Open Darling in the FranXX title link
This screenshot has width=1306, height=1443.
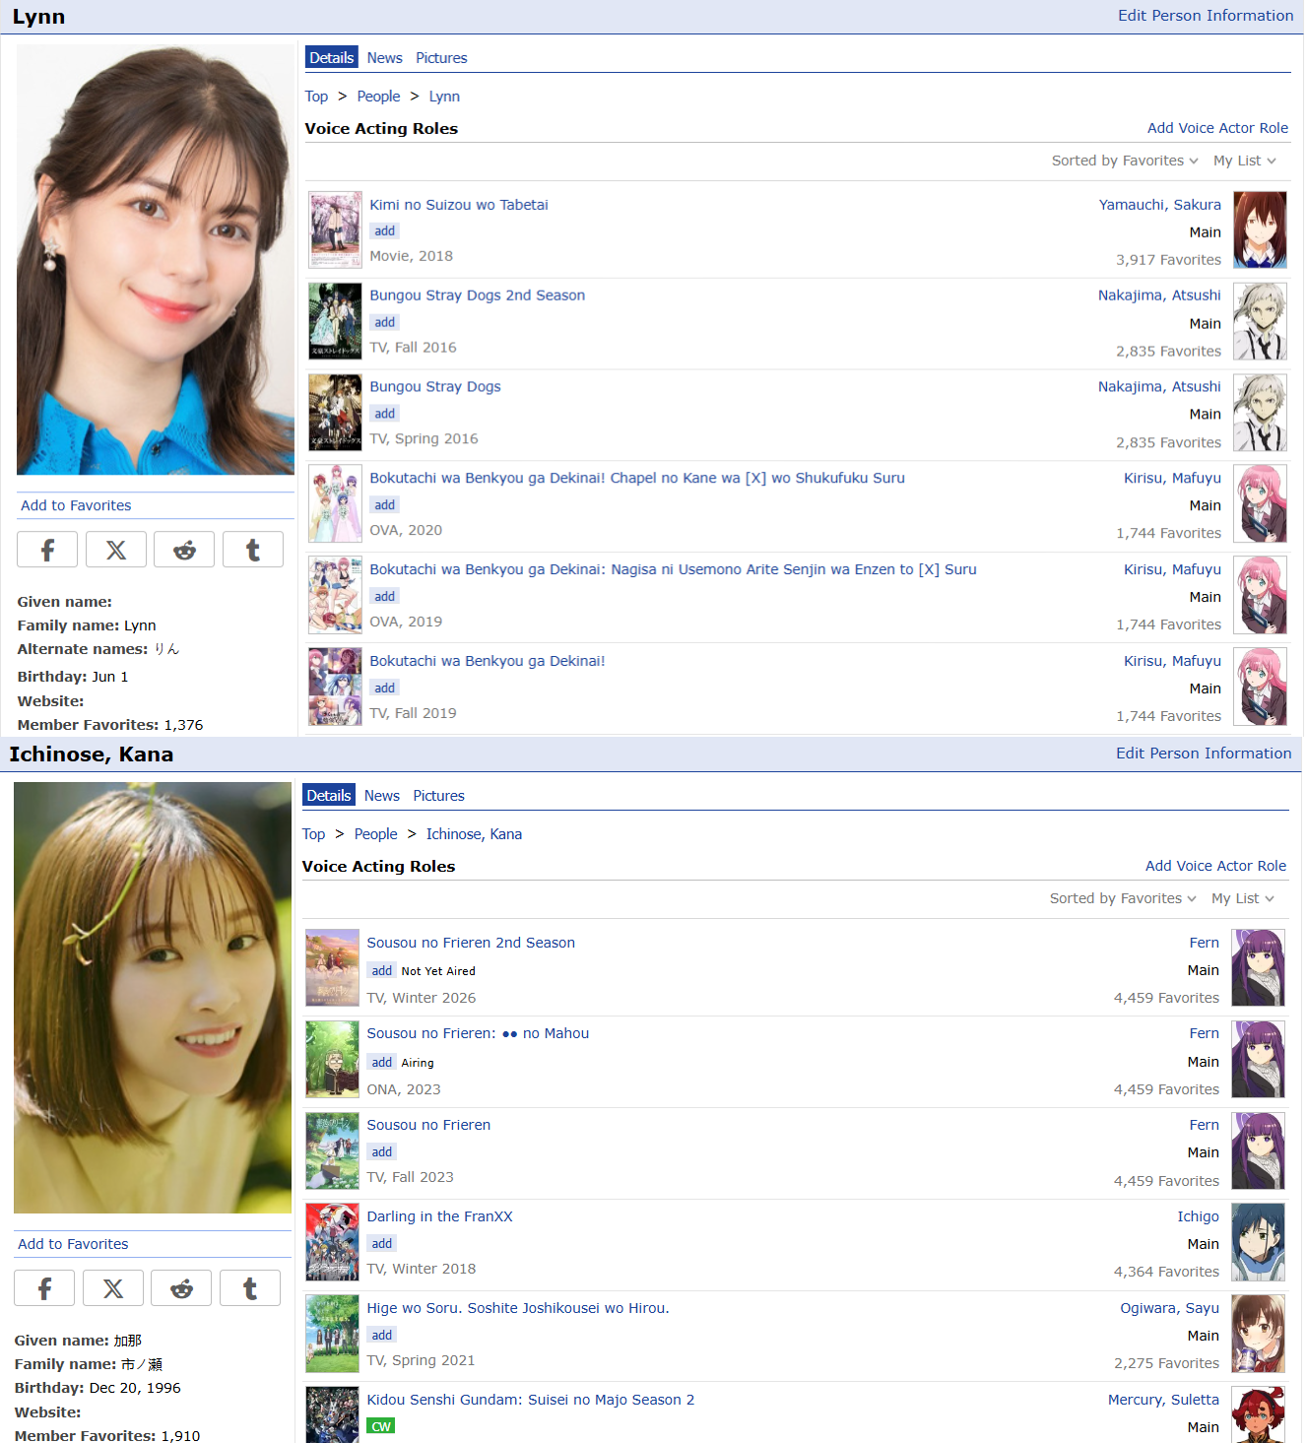(x=439, y=1216)
